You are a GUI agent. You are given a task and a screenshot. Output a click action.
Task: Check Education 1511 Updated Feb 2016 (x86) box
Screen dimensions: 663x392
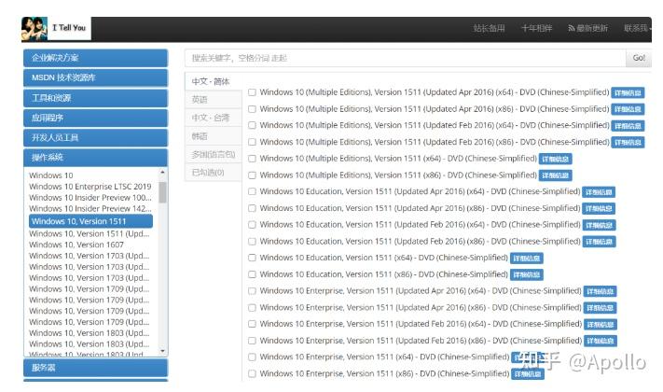point(252,242)
